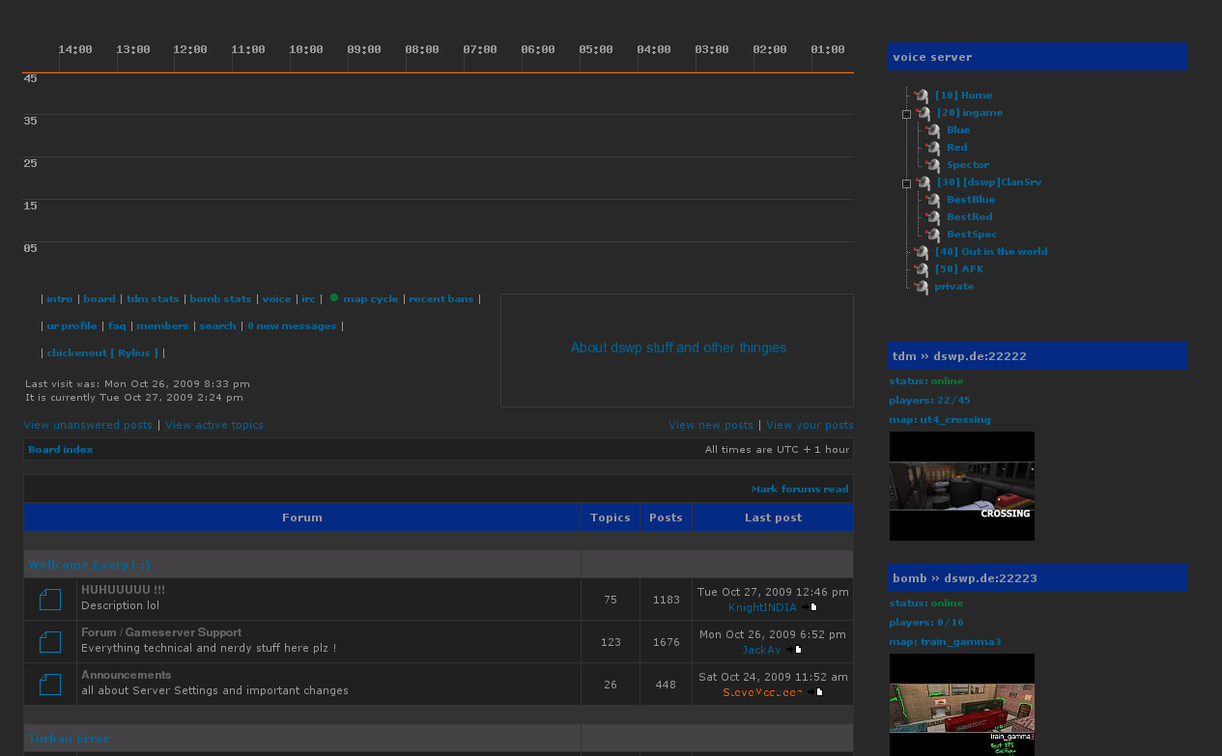Click Mark forums read
Image resolution: width=1222 pixels, height=756 pixels.
(800, 490)
